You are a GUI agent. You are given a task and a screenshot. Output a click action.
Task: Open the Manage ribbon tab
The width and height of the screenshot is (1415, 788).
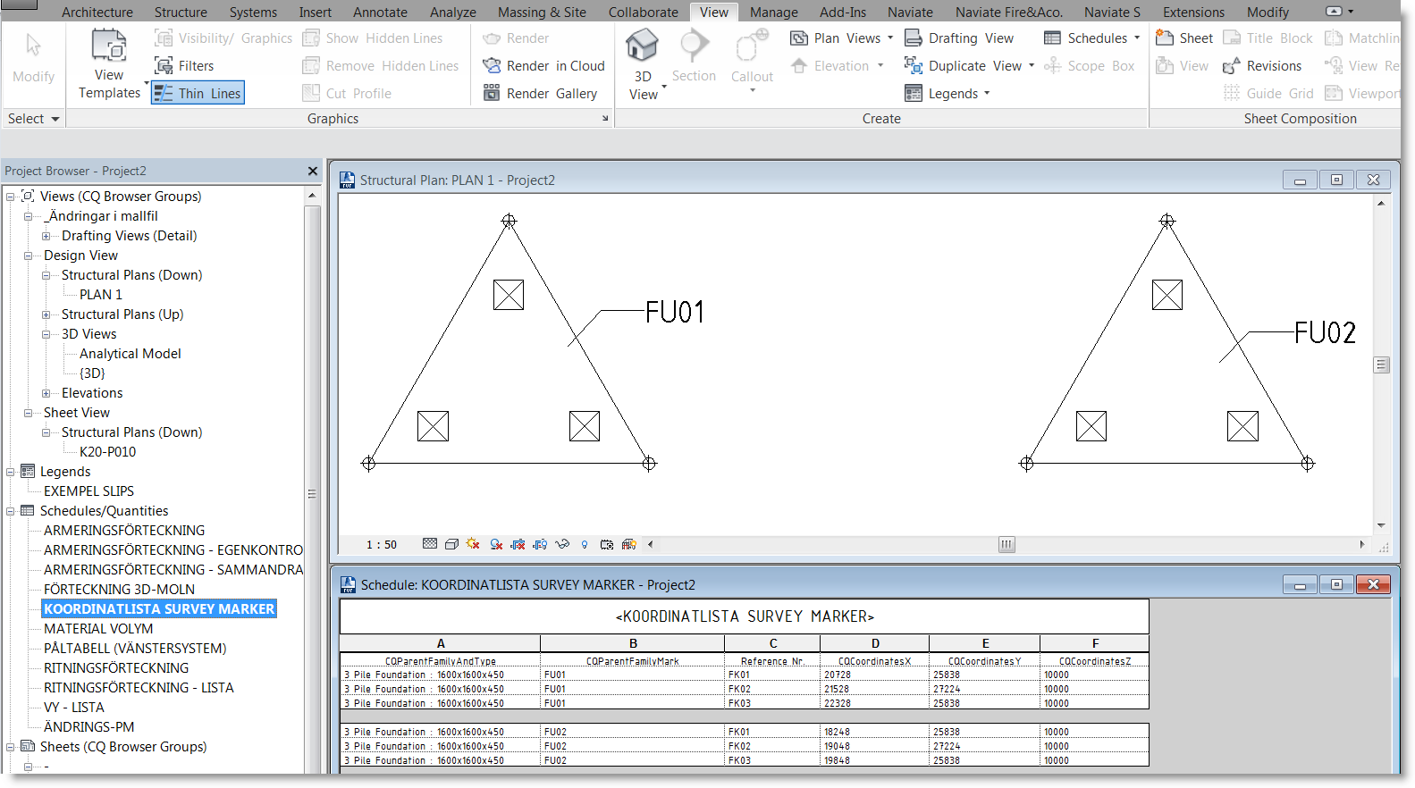click(x=773, y=13)
